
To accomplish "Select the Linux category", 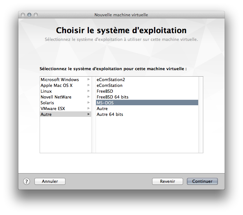I will click(65, 91).
